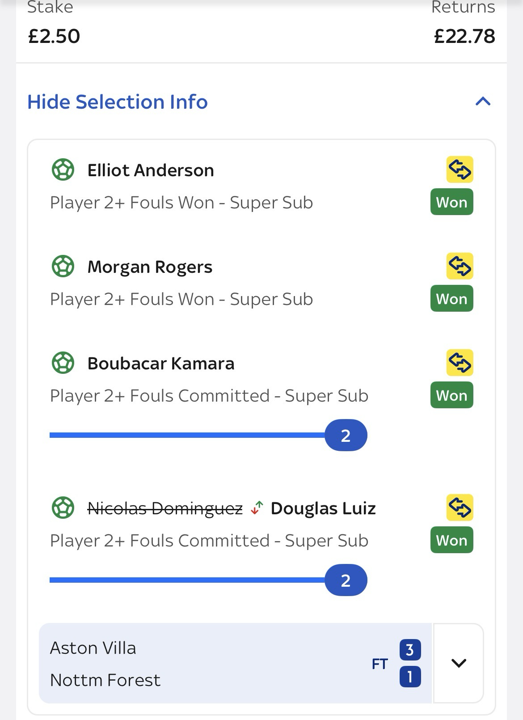Click Hide Selection Info link
This screenshot has width=523, height=720.
point(118,102)
